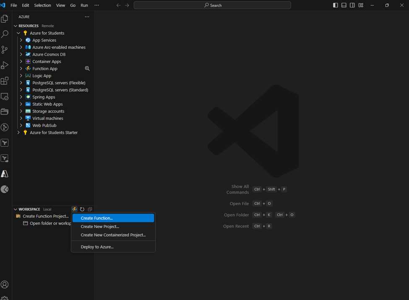Choose Create Function... from the menu
409x300 pixels.
click(113, 218)
